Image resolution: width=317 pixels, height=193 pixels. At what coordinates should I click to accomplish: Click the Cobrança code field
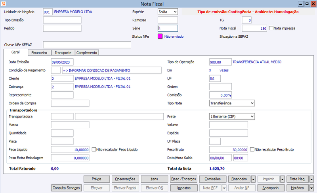(x=62, y=87)
